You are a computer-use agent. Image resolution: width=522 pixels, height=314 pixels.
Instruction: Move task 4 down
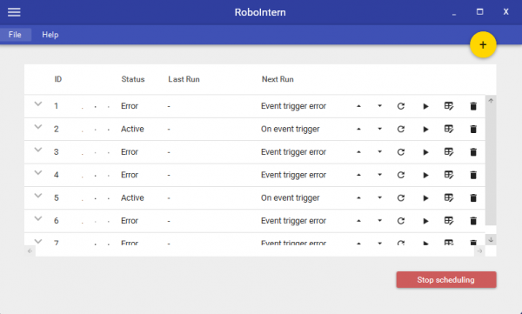pyautogui.click(x=379, y=175)
